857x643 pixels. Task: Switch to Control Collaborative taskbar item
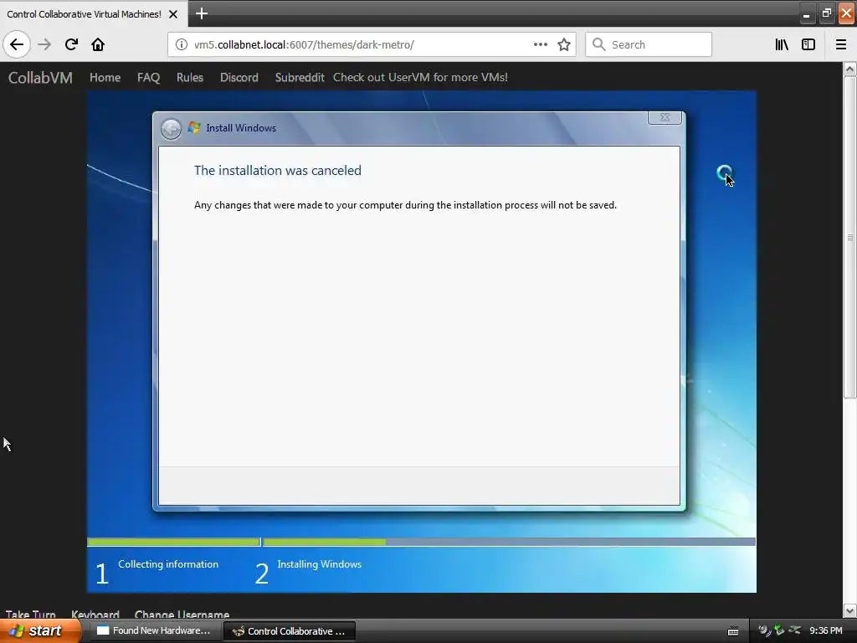click(x=289, y=631)
